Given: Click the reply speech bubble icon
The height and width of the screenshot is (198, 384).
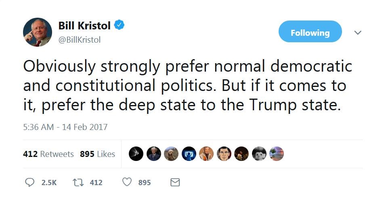Looking at the screenshot, I should [30, 182].
